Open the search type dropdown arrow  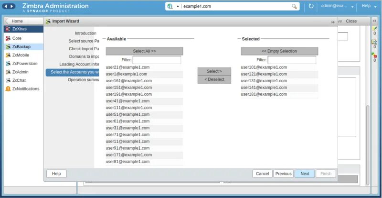tap(178, 6)
